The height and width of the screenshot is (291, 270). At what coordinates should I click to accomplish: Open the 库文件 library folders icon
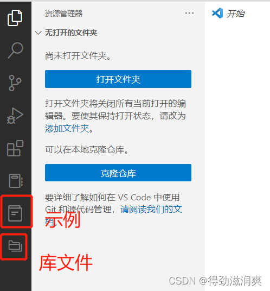15,246
